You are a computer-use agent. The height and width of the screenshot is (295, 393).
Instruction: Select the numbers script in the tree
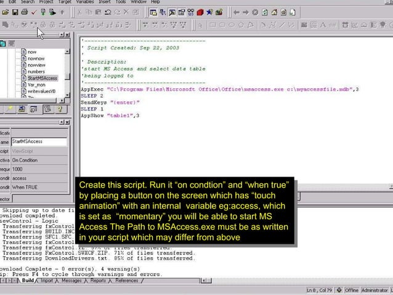pyautogui.click(x=36, y=72)
